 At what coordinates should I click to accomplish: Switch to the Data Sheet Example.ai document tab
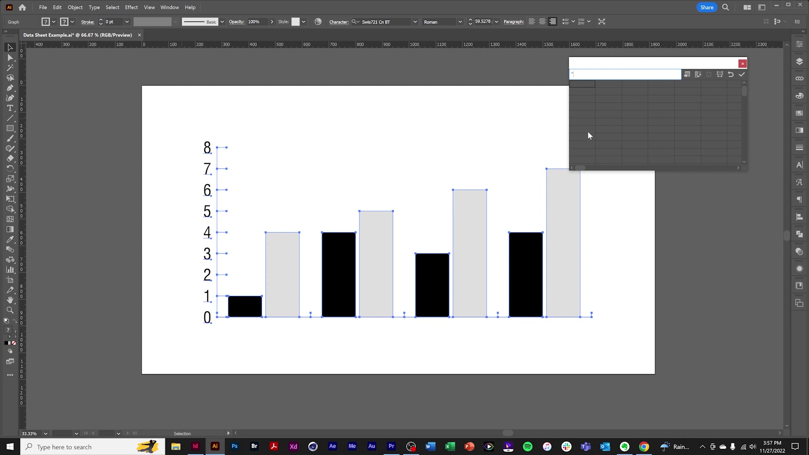tap(78, 35)
